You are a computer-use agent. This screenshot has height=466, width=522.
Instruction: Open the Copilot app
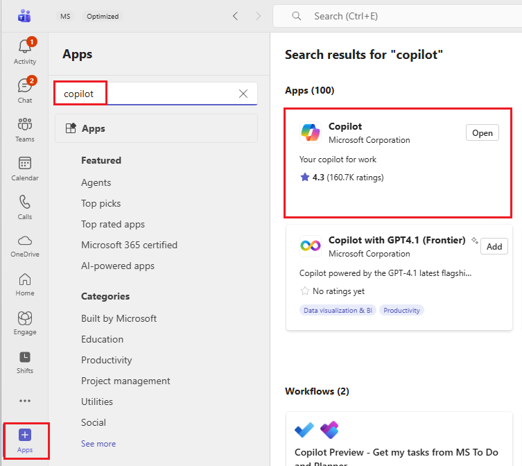482,133
